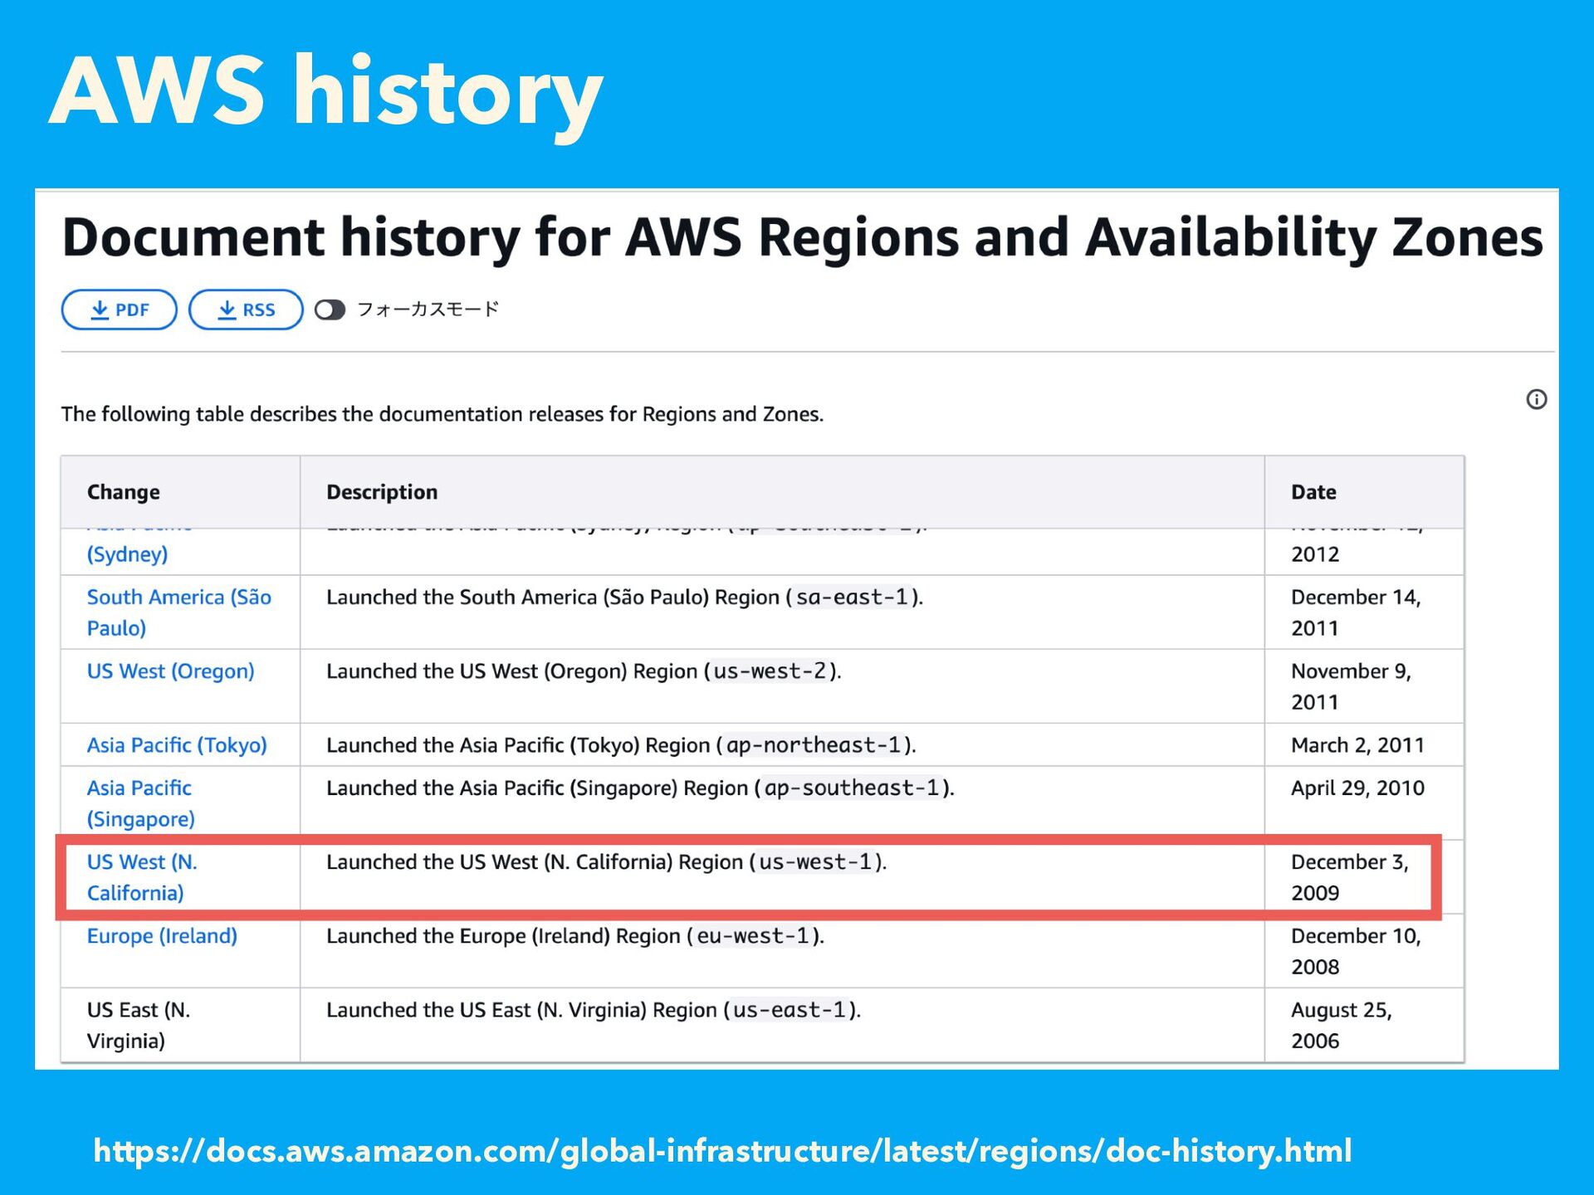Screen dimensions: 1594x1195
Task: Click the docs.aws.amazon.com URL at bottom
Action: [722, 1151]
